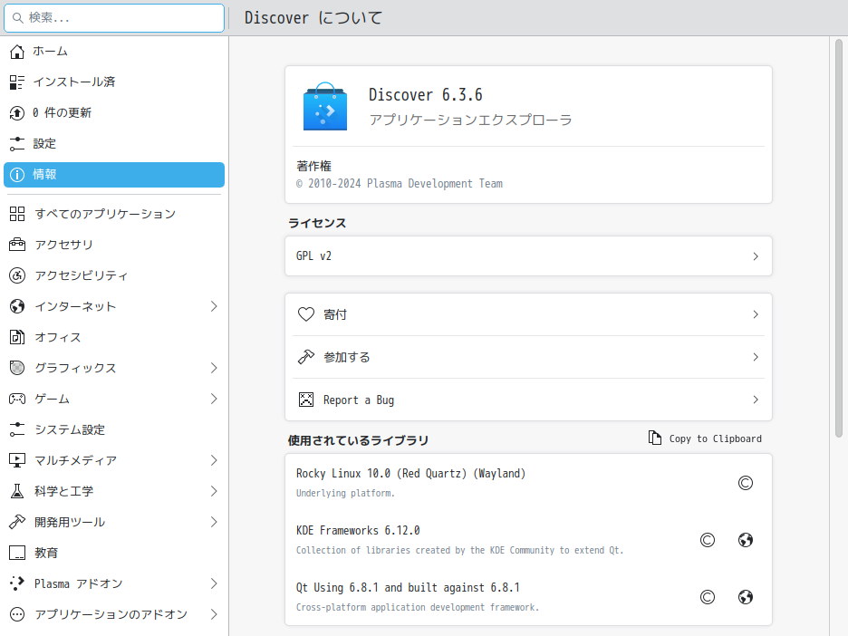Image resolution: width=848 pixels, height=636 pixels.
Task: Click the updates icon beside 0 件の更新
Action: click(x=17, y=112)
